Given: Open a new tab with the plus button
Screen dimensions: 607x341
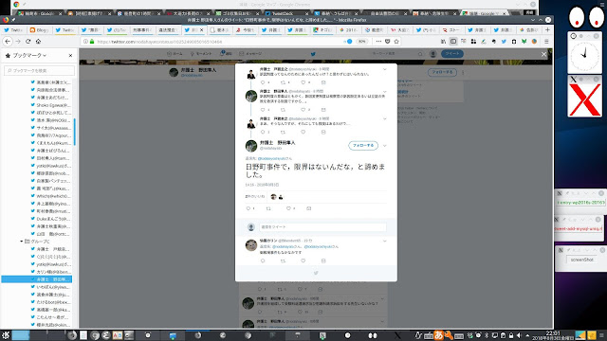Looking at the screenshot, I should (547, 29).
